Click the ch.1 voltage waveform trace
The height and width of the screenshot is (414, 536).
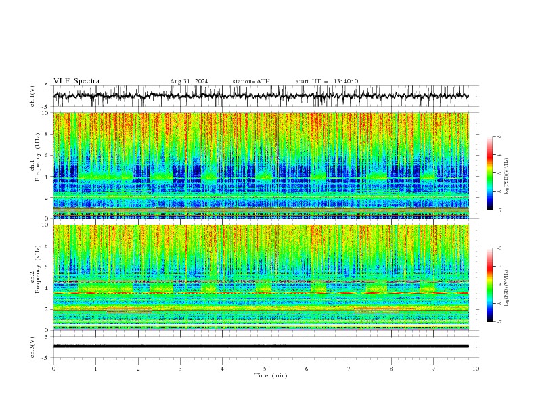coord(261,96)
